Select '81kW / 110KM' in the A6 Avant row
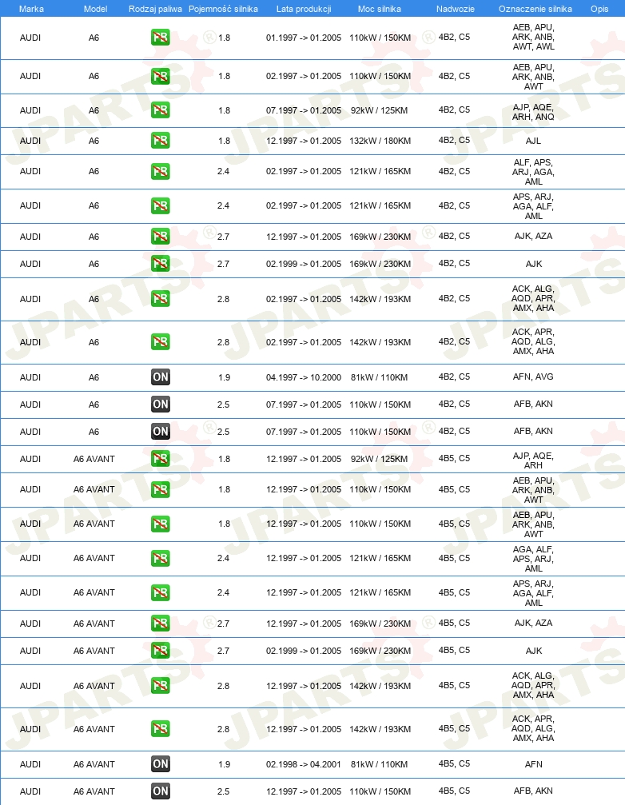Viewport: 625px width, 805px height. tap(379, 764)
